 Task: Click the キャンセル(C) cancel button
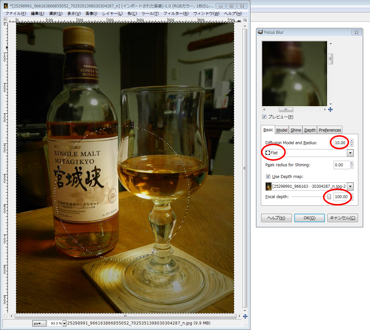[342, 218]
